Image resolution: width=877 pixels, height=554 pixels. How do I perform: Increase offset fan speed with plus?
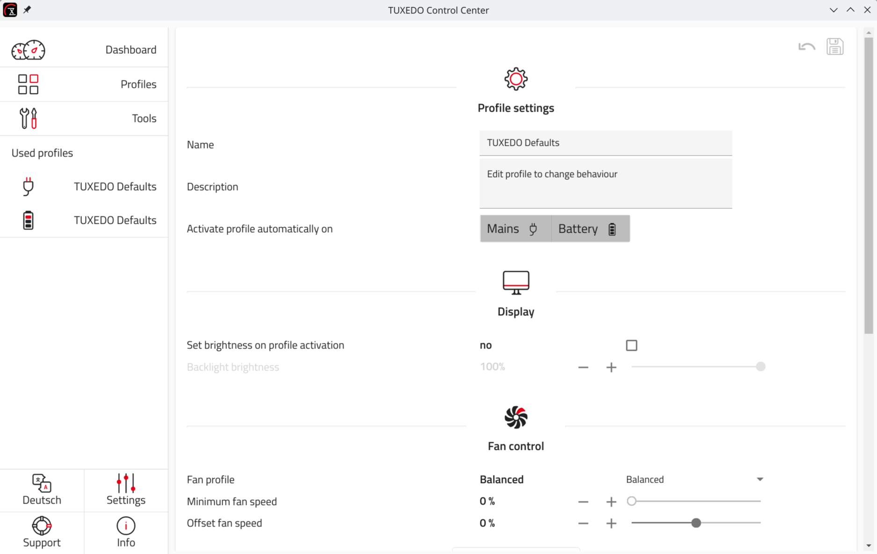point(611,523)
